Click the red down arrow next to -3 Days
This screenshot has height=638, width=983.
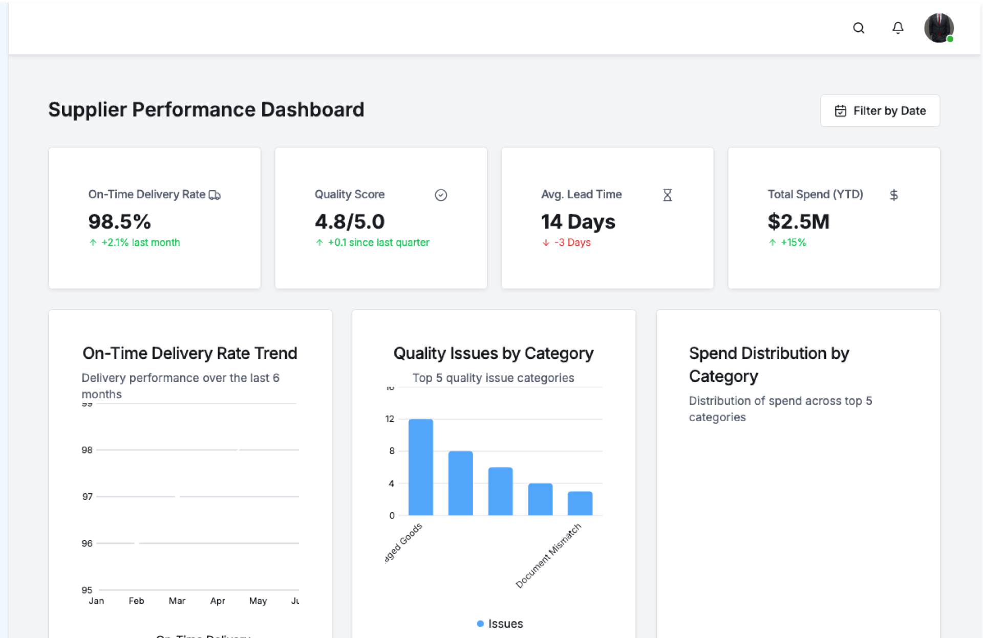(x=546, y=243)
